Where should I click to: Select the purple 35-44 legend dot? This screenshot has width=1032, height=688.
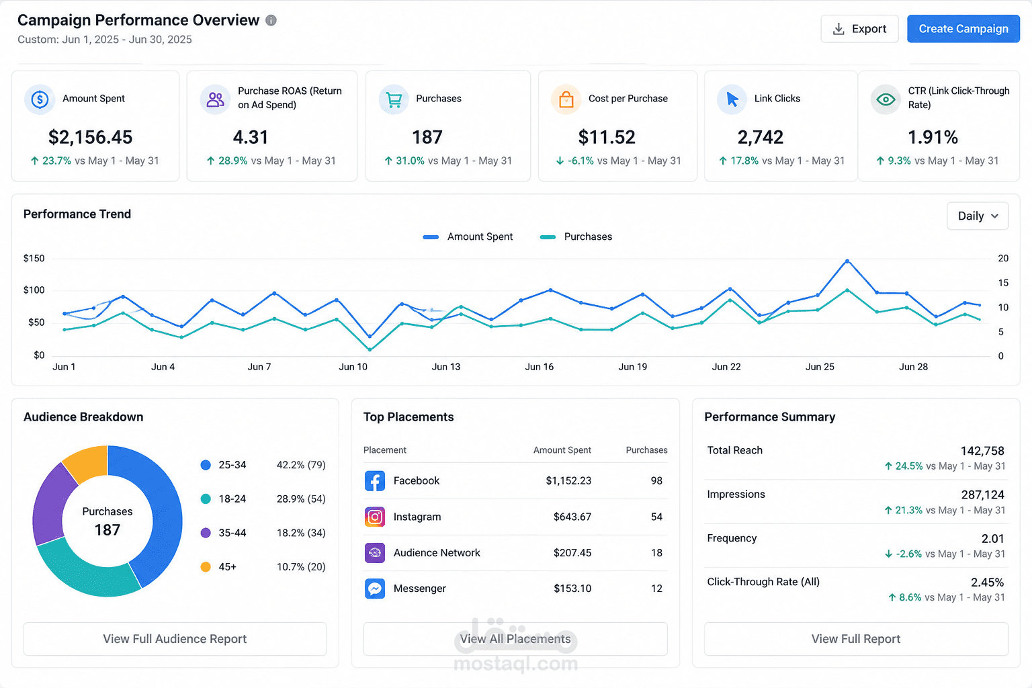click(206, 533)
